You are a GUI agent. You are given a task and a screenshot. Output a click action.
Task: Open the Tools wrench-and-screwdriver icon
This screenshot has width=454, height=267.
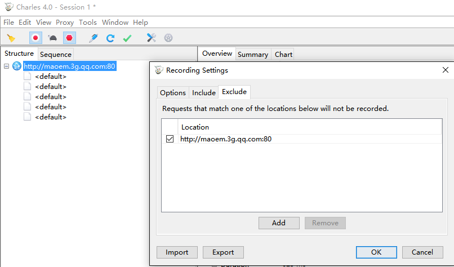pos(151,38)
